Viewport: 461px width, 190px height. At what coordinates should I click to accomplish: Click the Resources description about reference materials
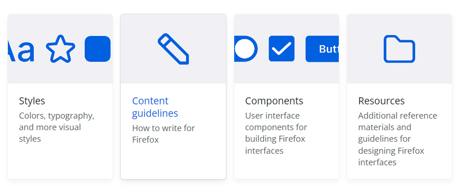click(397, 138)
